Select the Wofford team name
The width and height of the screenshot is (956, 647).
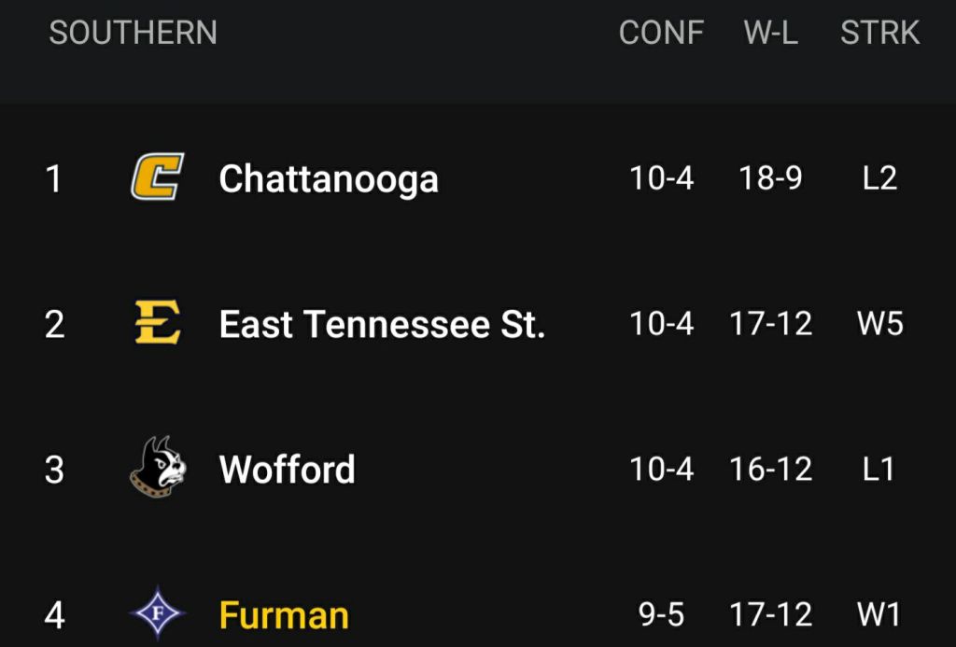(x=287, y=469)
